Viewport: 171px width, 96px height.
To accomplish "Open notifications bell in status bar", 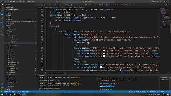I will pyautogui.click(x=169, y=91).
